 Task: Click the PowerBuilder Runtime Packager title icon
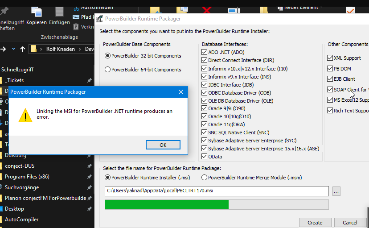point(99,19)
